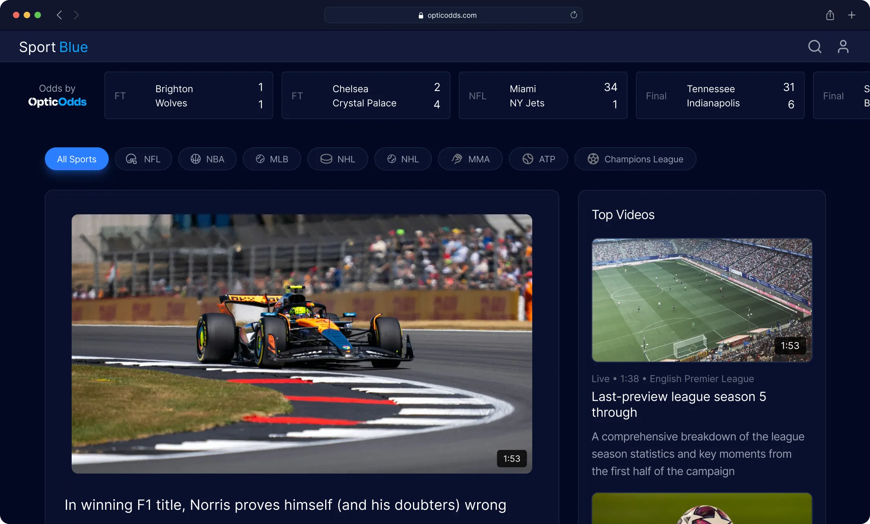Reload the page with refresh icon

(574, 15)
